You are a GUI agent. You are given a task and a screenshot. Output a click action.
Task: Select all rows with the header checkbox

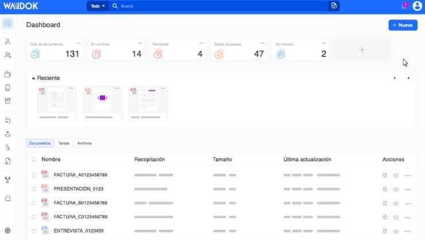pos(34,160)
